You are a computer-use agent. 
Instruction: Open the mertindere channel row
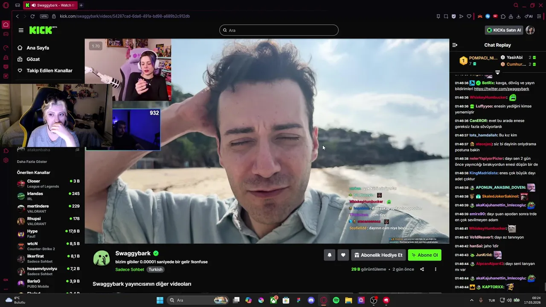pos(48,209)
